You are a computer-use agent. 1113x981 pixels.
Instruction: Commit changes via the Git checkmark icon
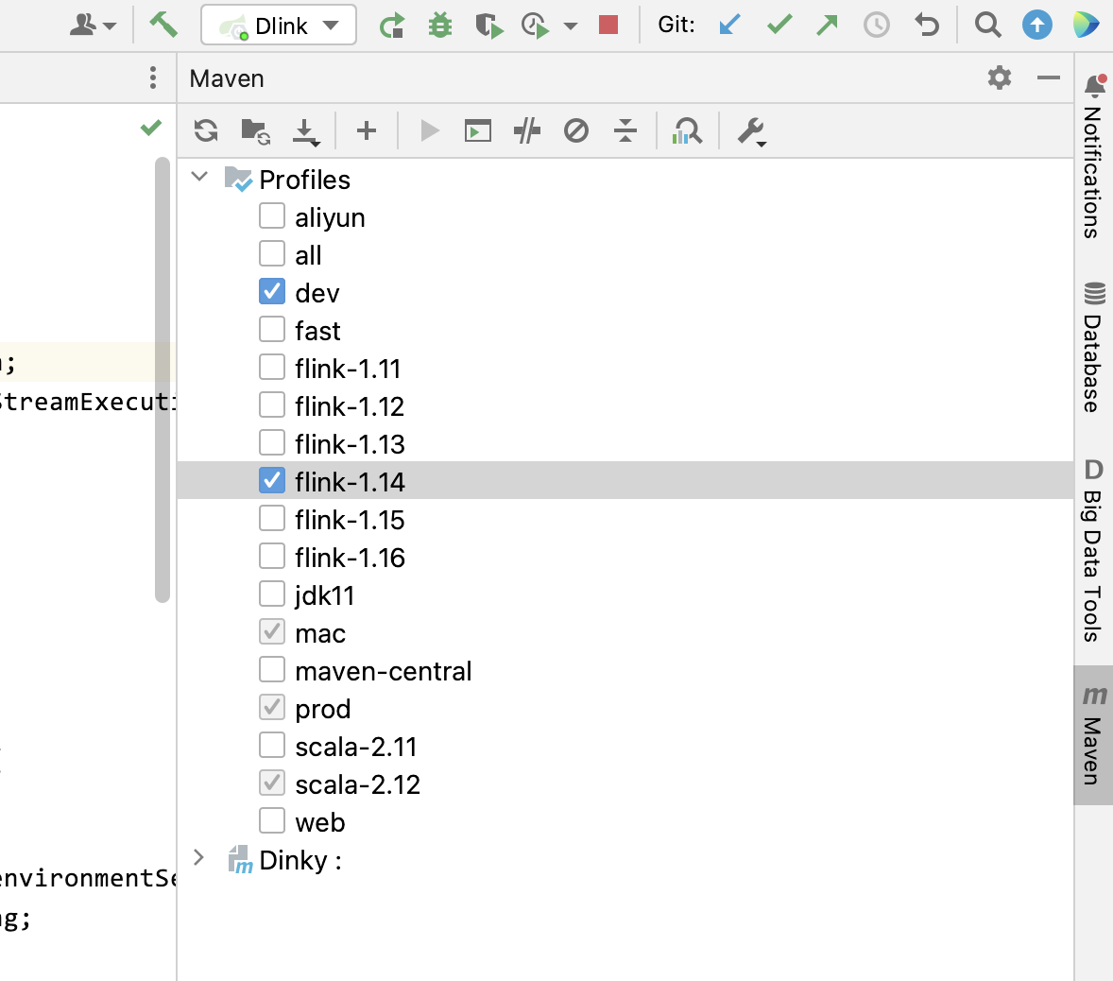click(779, 25)
